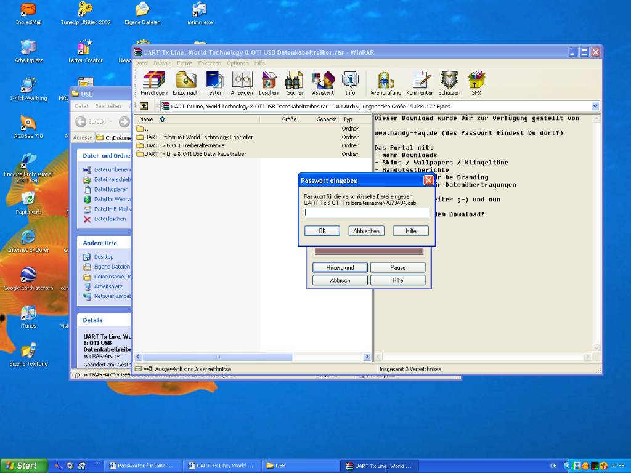
Task: Expand the WinRAR archive path dropdown
Action: (595, 106)
